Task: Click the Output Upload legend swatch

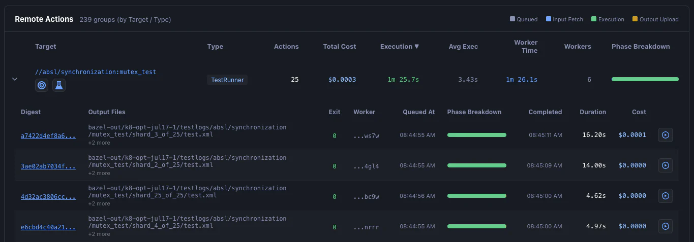Action: [635, 19]
